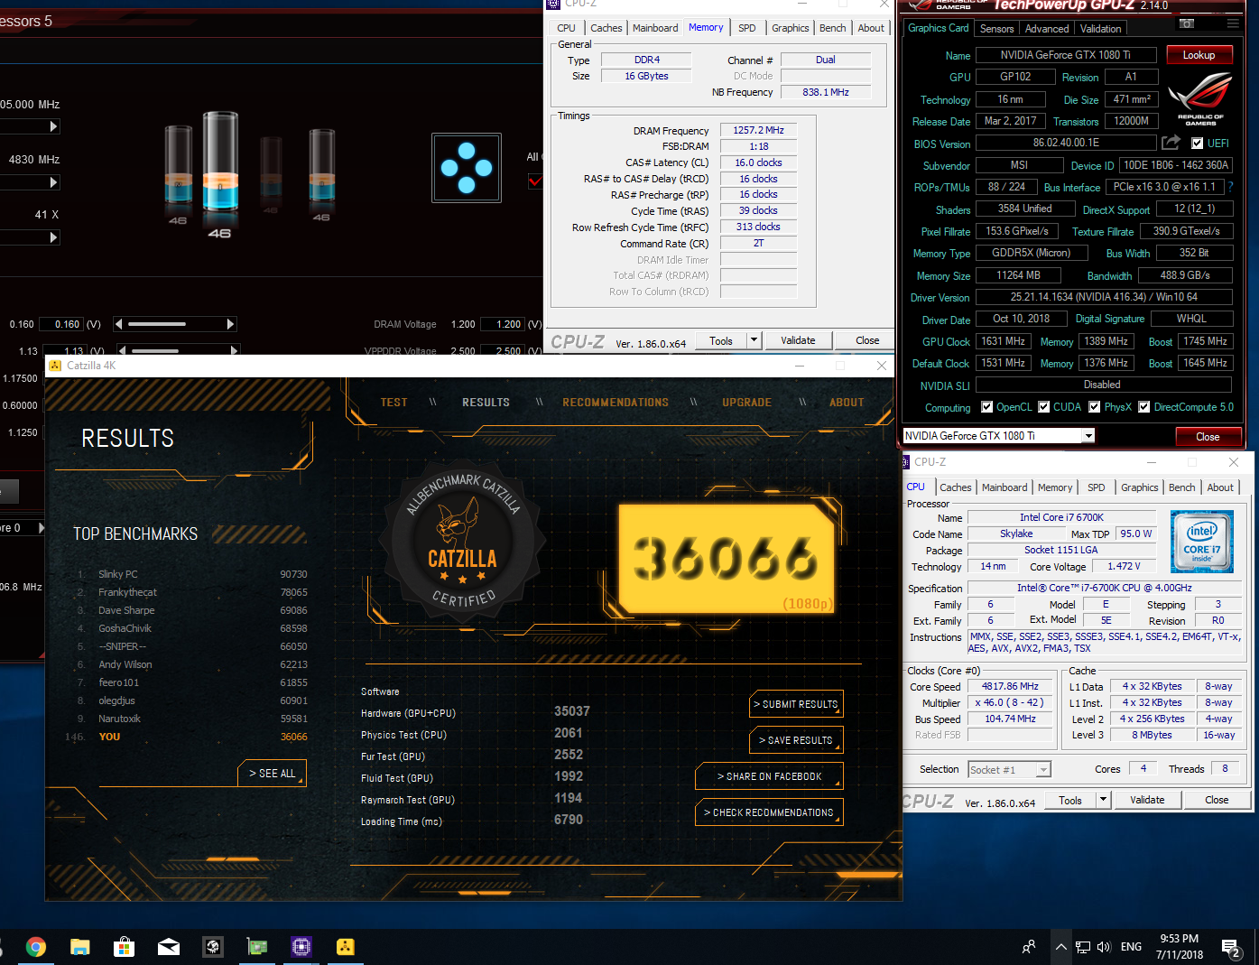1259x965 pixels.
Task: Click the SUBMIT RESULTS button
Action: [x=796, y=704]
